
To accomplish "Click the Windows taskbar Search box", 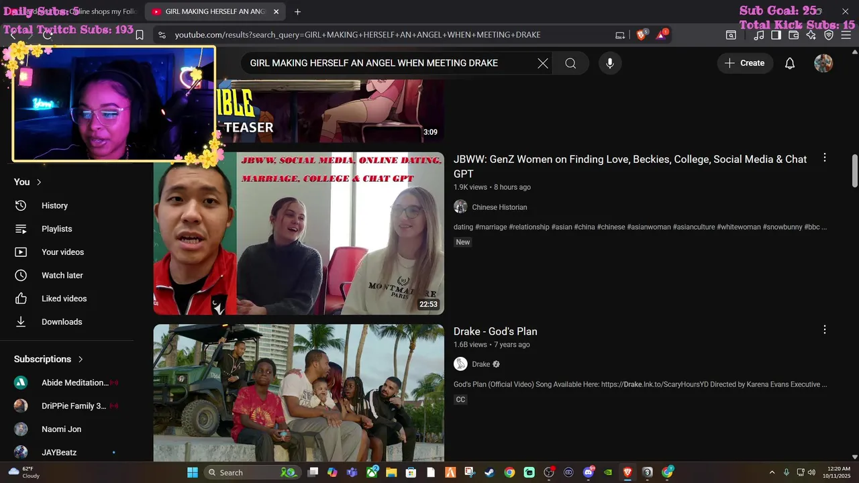I will coord(251,472).
